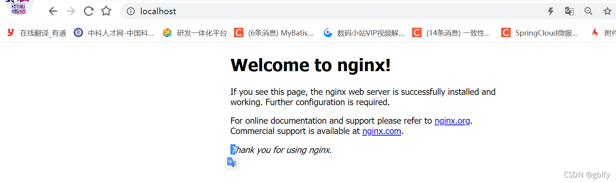
Task: Click the text "Thank you for using nginx."
Action: (x=281, y=150)
